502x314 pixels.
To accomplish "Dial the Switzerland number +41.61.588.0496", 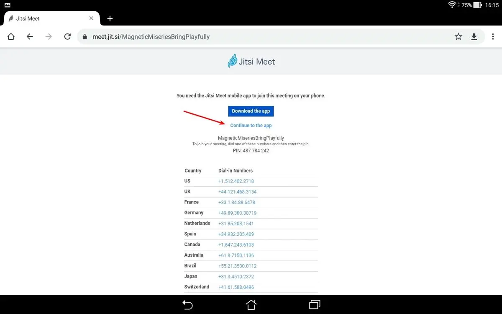I will click(236, 287).
